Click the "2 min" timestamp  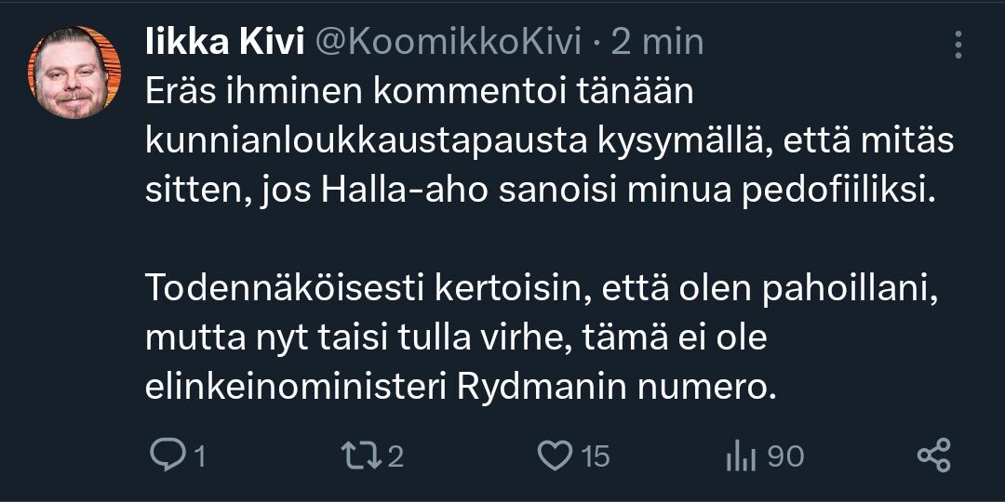coord(658,42)
